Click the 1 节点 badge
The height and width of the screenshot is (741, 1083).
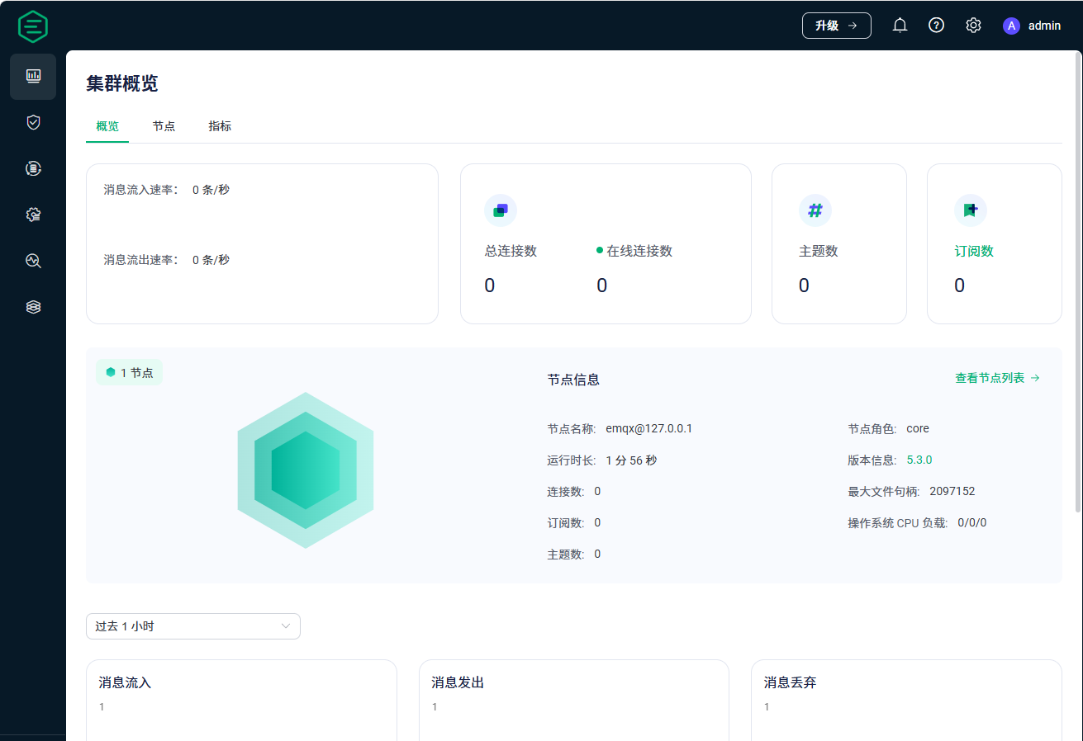pos(130,373)
